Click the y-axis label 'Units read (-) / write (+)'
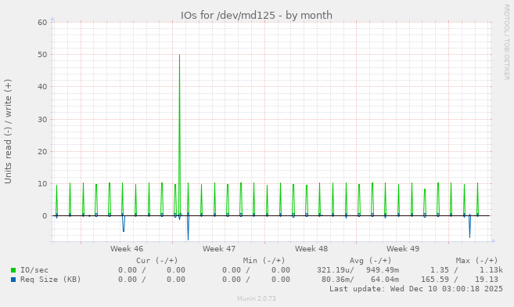The height and width of the screenshot is (307, 514). pyautogui.click(x=8, y=132)
